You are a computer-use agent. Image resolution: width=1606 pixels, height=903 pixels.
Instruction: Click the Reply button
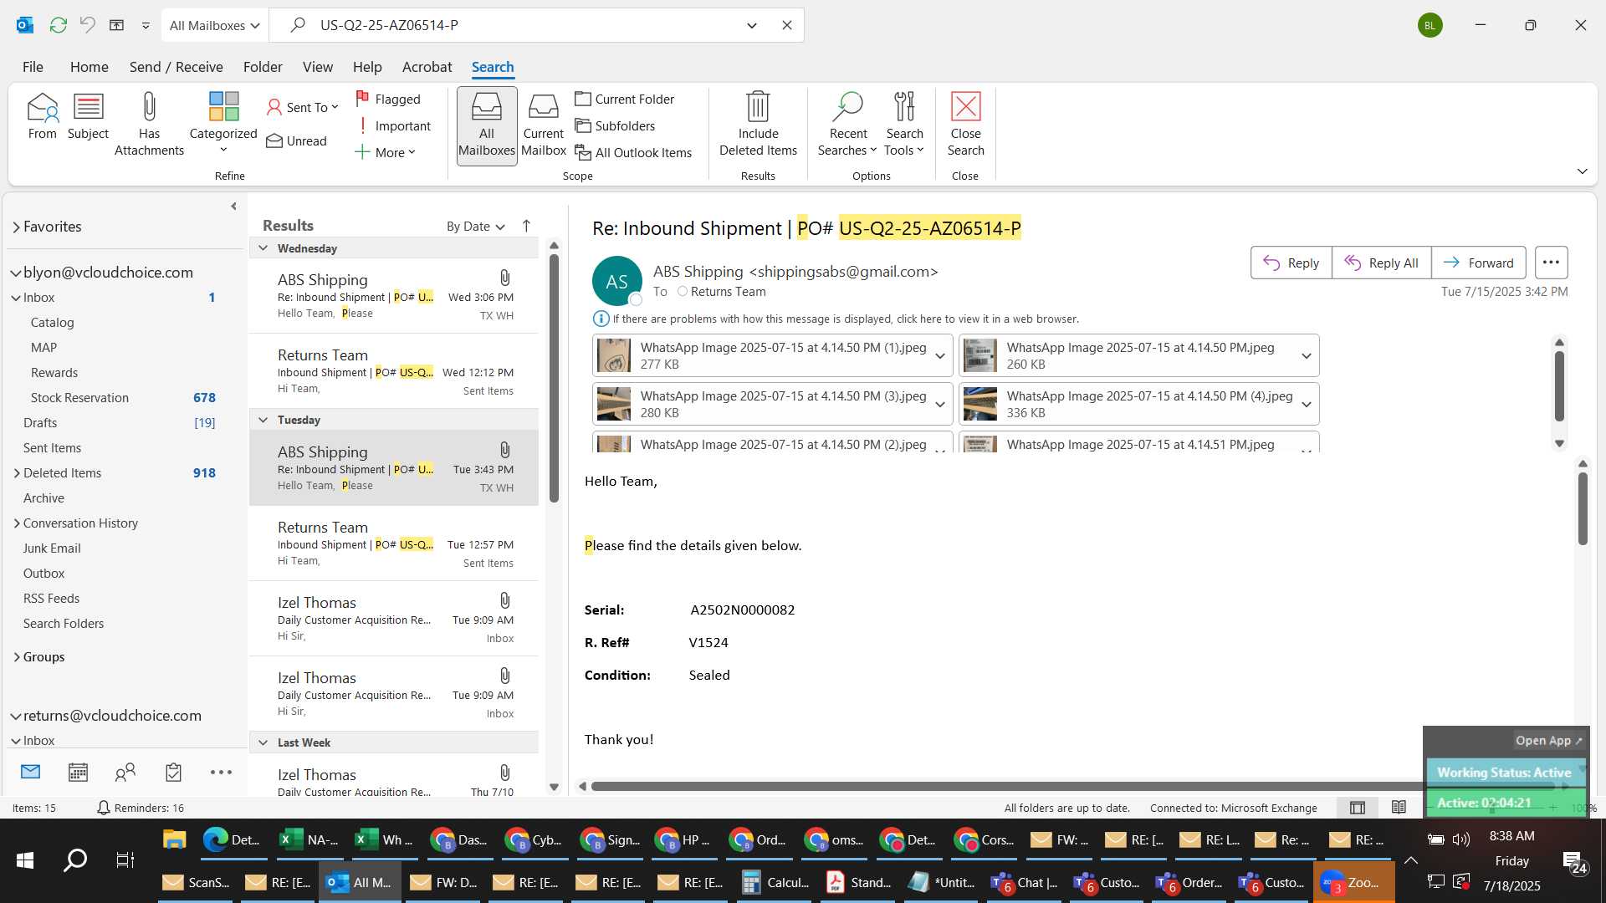pyautogui.click(x=1291, y=263)
